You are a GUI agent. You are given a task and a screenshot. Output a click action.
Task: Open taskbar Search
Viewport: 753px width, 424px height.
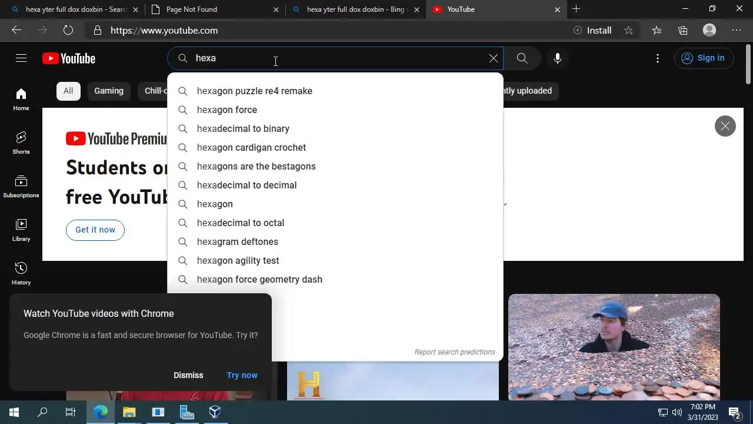[42, 412]
